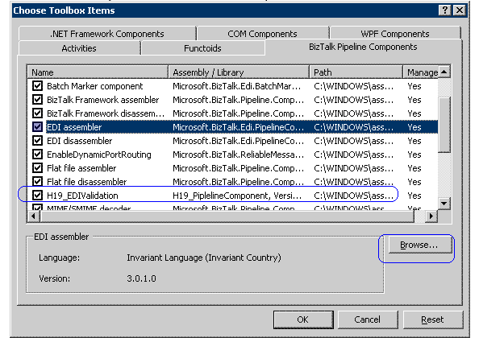Select Flat file disassembler item name
This screenshot has height=338, width=479.
tap(87, 182)
